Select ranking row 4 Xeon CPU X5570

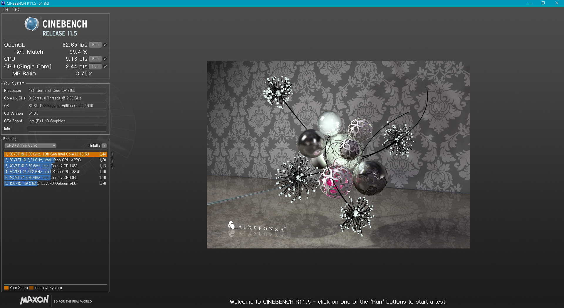coord(56,172)
